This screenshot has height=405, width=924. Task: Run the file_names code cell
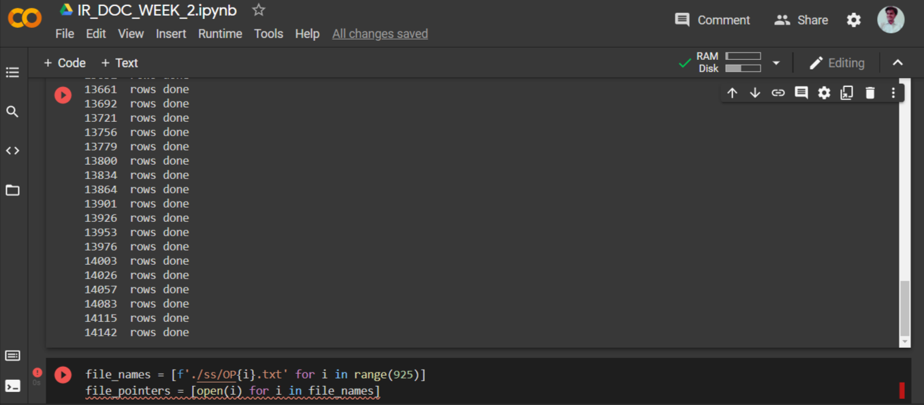[x=63, y=374]
